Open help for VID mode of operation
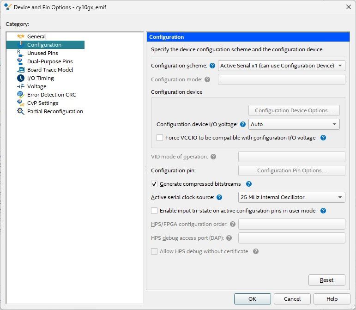356x310 pixels. point(213,157)
